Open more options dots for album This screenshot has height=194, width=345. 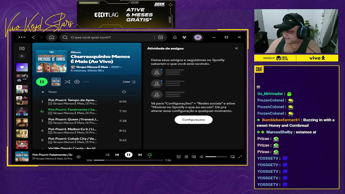pyautogui.click(x=86, y=82)
